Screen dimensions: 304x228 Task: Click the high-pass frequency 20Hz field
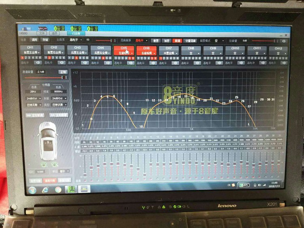tap(33, 92)
